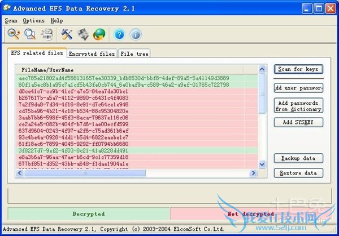This screenshot has height=236, width=339.
Task: Open the website via the globe icon
Action: (x=99, y=34)
